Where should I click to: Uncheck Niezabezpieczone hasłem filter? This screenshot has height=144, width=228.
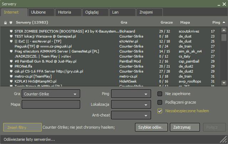[x=160, y=111]
